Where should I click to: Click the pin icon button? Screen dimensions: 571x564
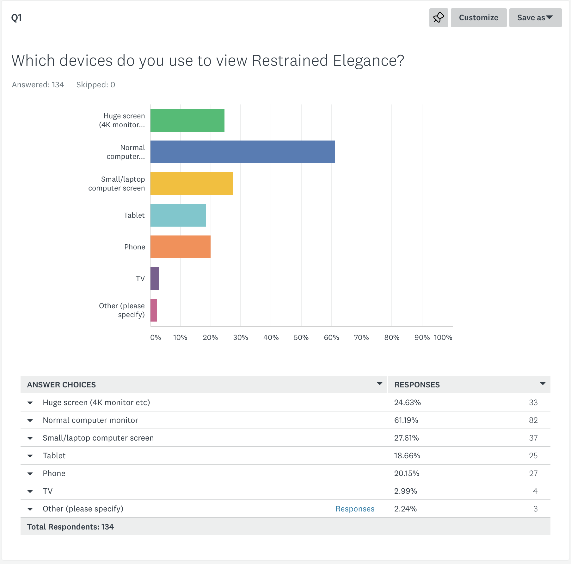tap(439, 18)
